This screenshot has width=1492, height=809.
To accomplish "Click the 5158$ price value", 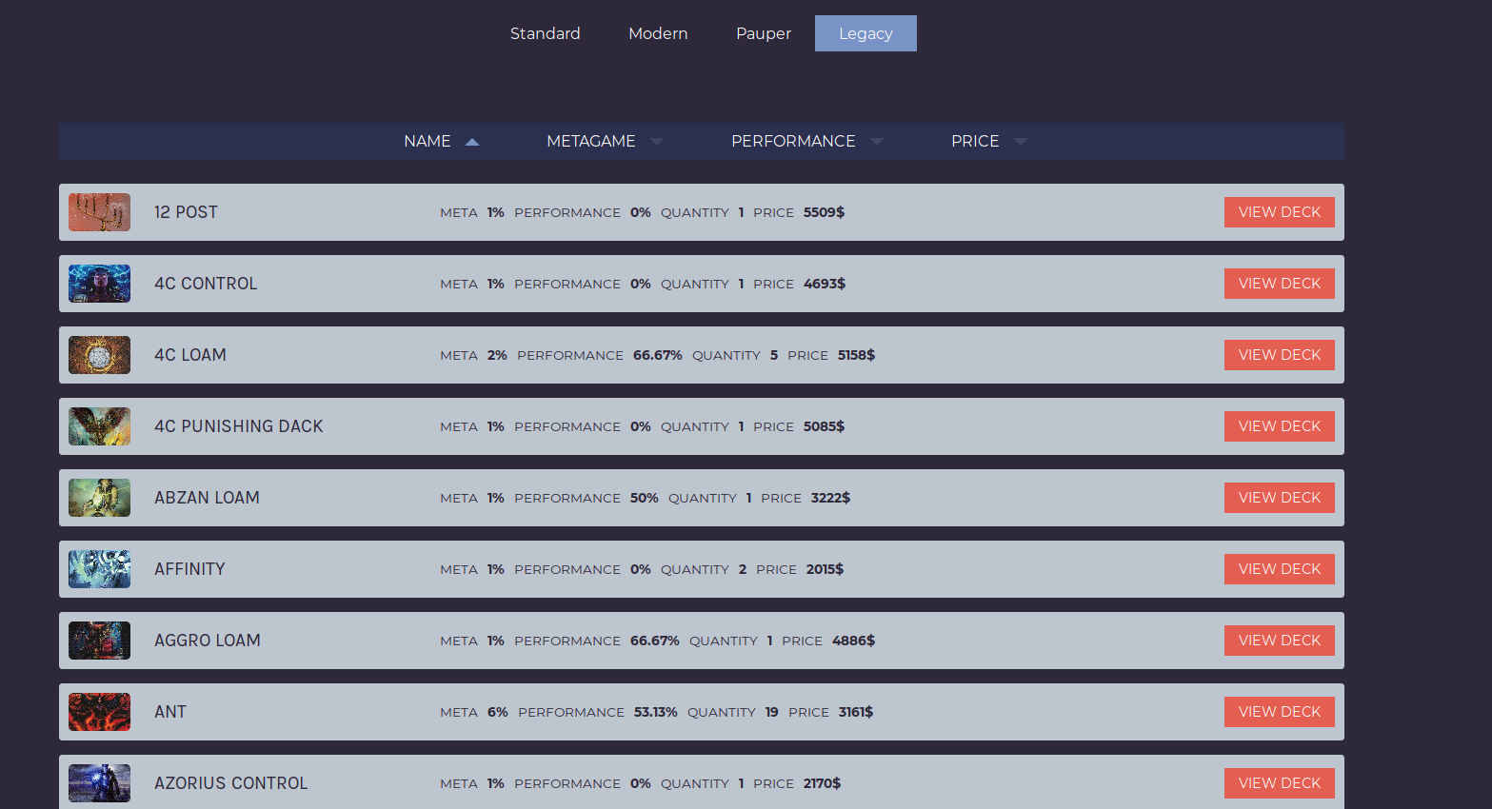I will coord(856,355).
